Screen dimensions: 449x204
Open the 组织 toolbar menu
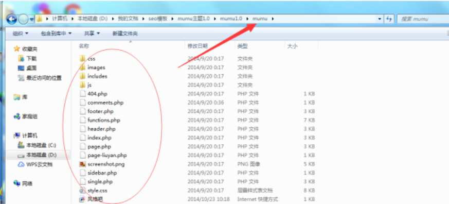click(x=21, y=33)
